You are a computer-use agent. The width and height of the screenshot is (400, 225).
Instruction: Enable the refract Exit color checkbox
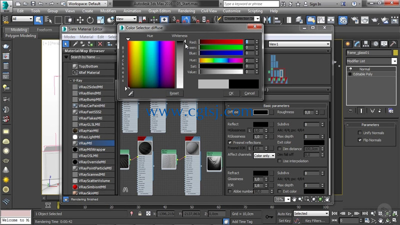tap(279, 191)
